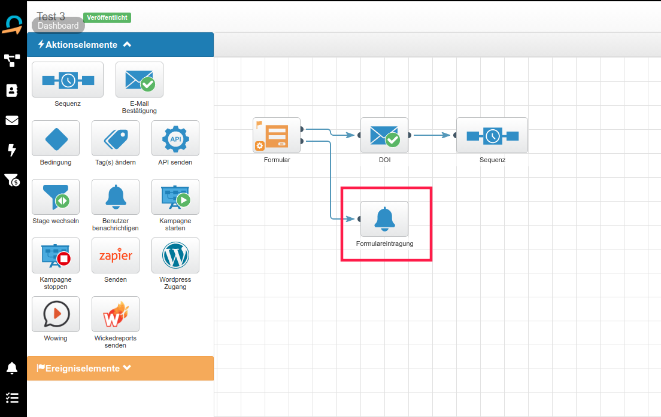Pick the Benutzer benachrichtigen bell element
661x417 pixels.
point(116,197)
